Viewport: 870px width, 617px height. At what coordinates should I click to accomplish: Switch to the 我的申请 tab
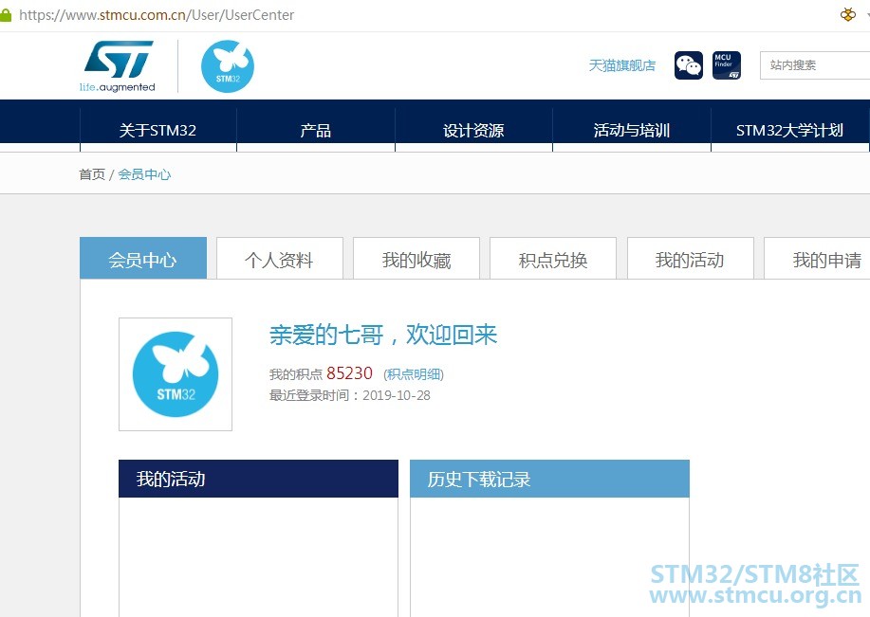[817, 259]
